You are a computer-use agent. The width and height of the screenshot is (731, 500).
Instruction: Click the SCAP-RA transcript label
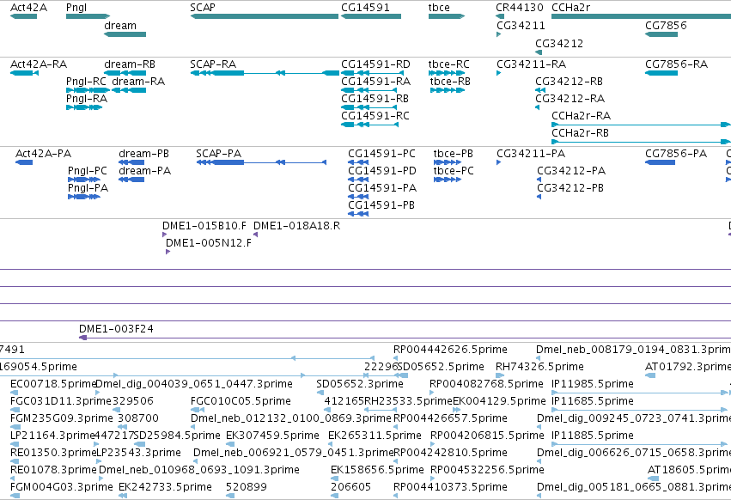coord(213,64)
